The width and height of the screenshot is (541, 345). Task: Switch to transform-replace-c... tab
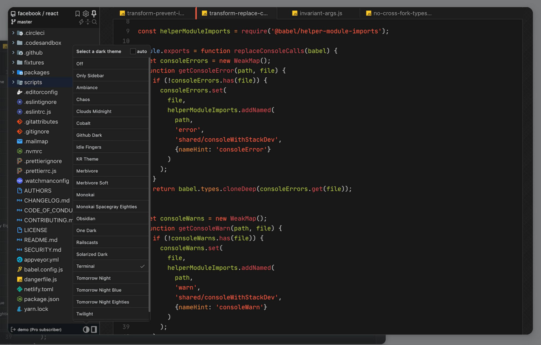(x=236, y=13)
